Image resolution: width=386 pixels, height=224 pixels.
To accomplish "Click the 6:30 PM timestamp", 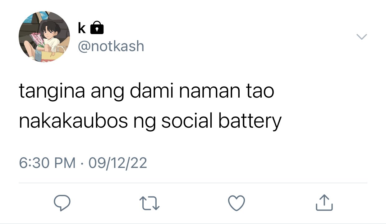I will coord(47,163).
